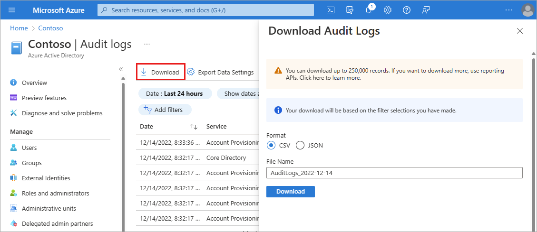Click the Service column header
The width and height of the screenshot is (537, 232).
click(216, 126)
